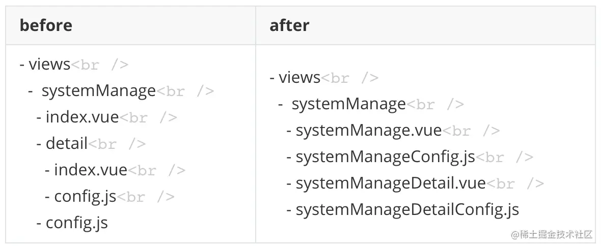Click the systemManageConfig.js file entry
601x248 pixels.
(386, 157)
